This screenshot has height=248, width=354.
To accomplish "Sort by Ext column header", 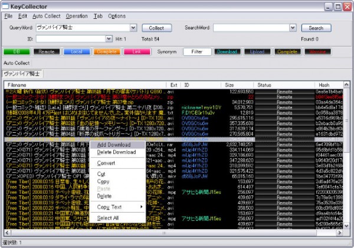I will click(x=173, y=85).
